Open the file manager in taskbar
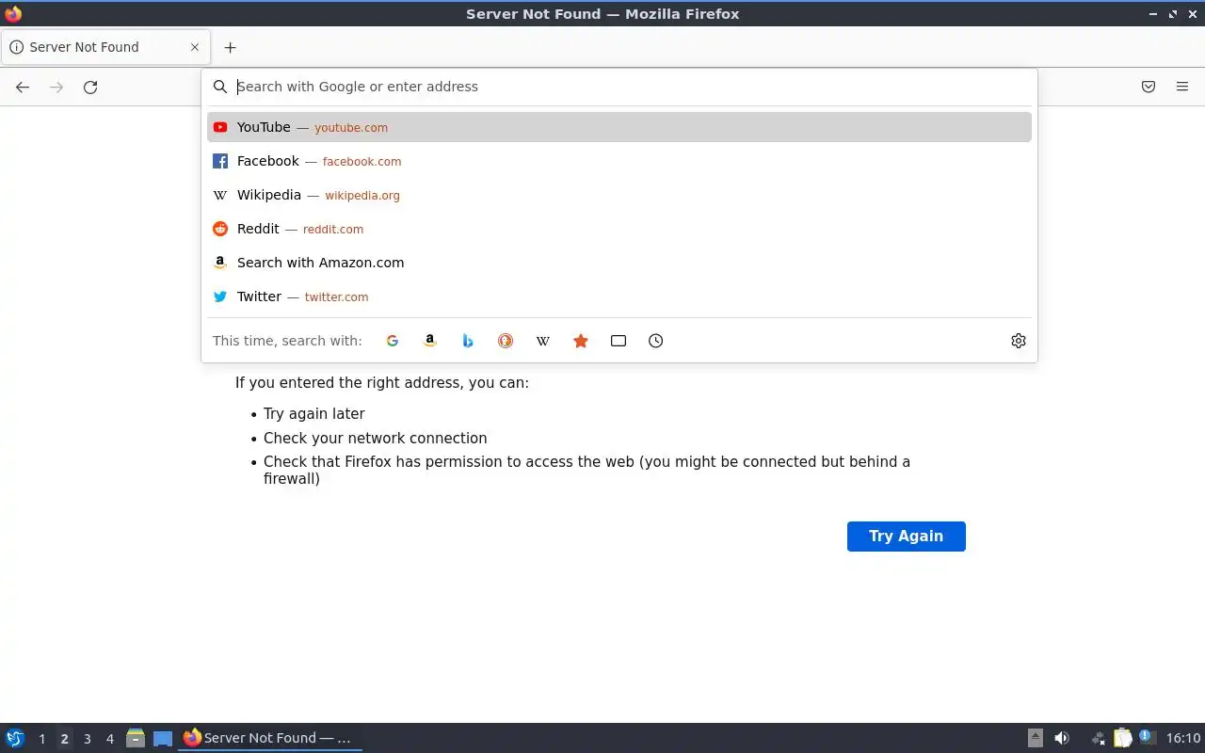The height and width of the screenshot is (753, 1205). point(136,738)
